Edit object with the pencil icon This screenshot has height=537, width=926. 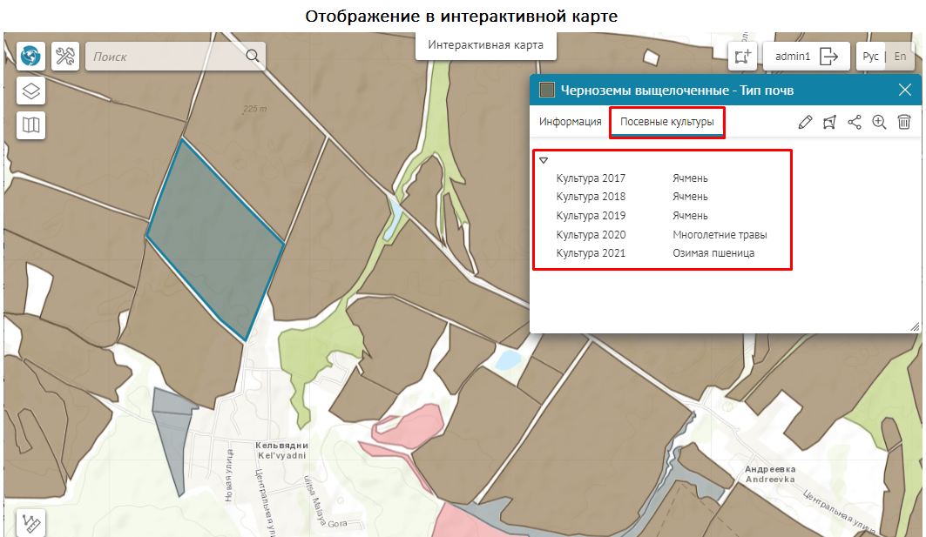(805, 123)
